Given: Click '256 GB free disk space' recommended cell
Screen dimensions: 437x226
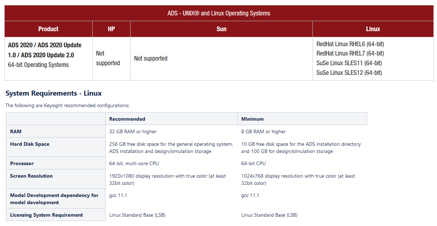Looking at the screenshot, I should click(171, 148).
